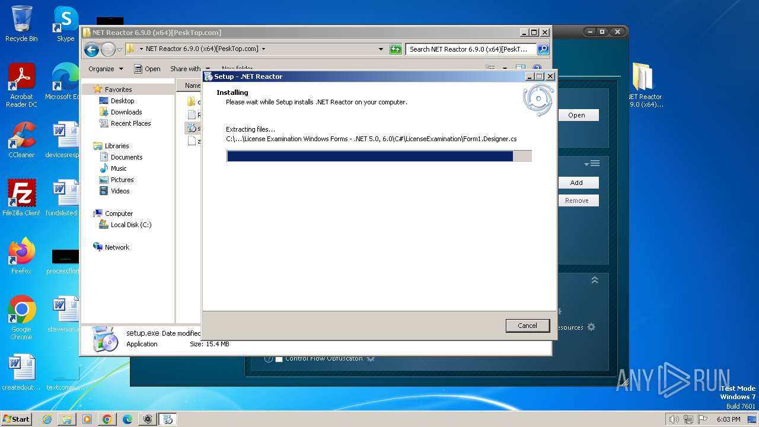
Task: Click the help icon beside Control Flow Obfuscation
Action: pyautogui.click(x=268, y=358)
